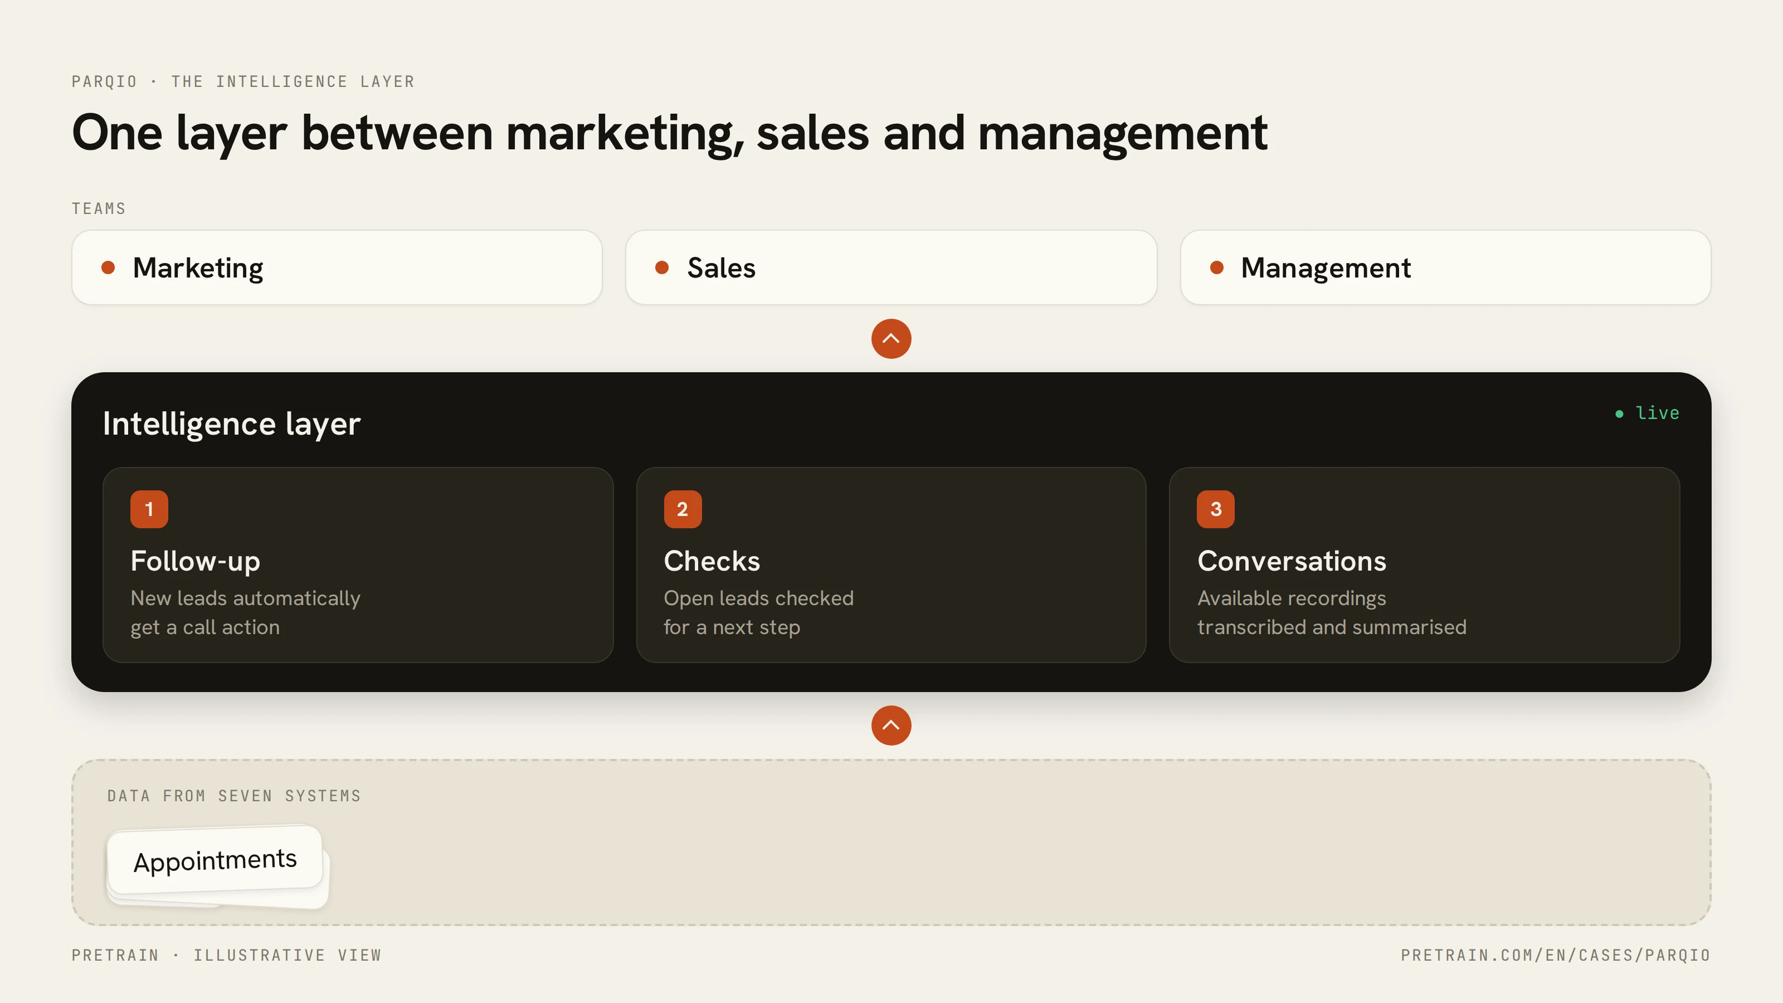Screen dimensions: 1783x1003
Task: Click the main slide headline
Action: pos(669,133)
